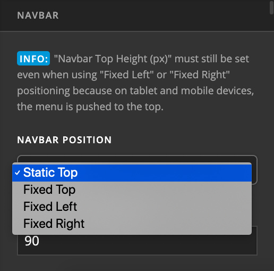Click the NAVBAR section header
The width and height of the screenshot is (274, 271).
coord(38,15)
